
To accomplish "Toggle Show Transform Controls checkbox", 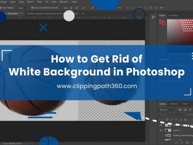I will coord(32,8).
